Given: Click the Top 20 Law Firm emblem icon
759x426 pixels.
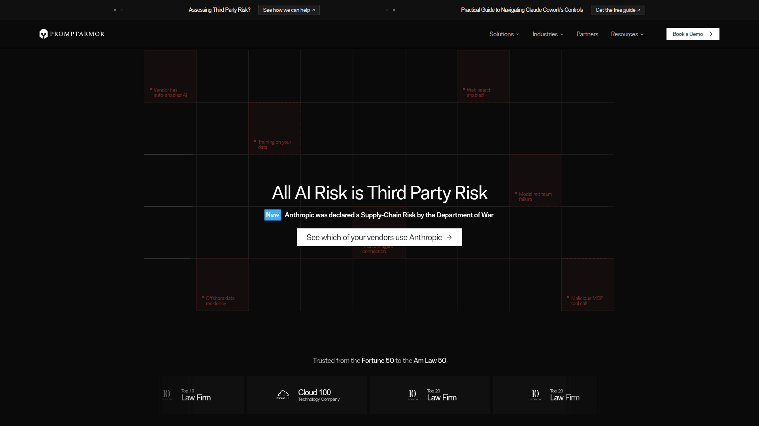Looking at the screenshot, I should (x=412, y=394).
